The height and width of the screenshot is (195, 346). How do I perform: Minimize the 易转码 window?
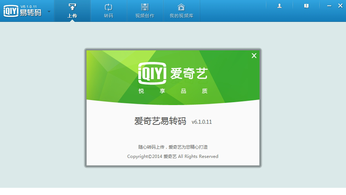pos(329,6)
